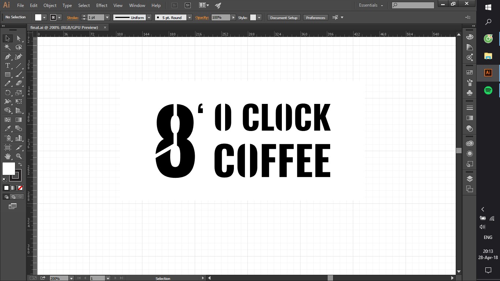Select the Pen tool

pos(7,57)
